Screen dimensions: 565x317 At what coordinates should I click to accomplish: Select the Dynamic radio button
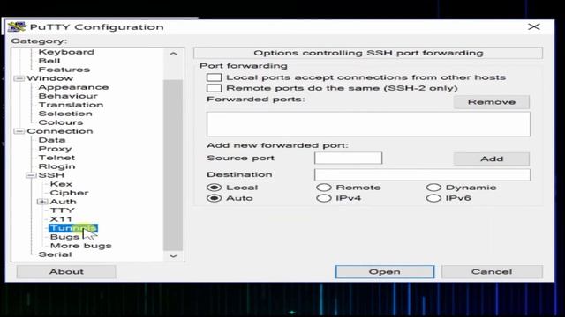tap(433, 188)
